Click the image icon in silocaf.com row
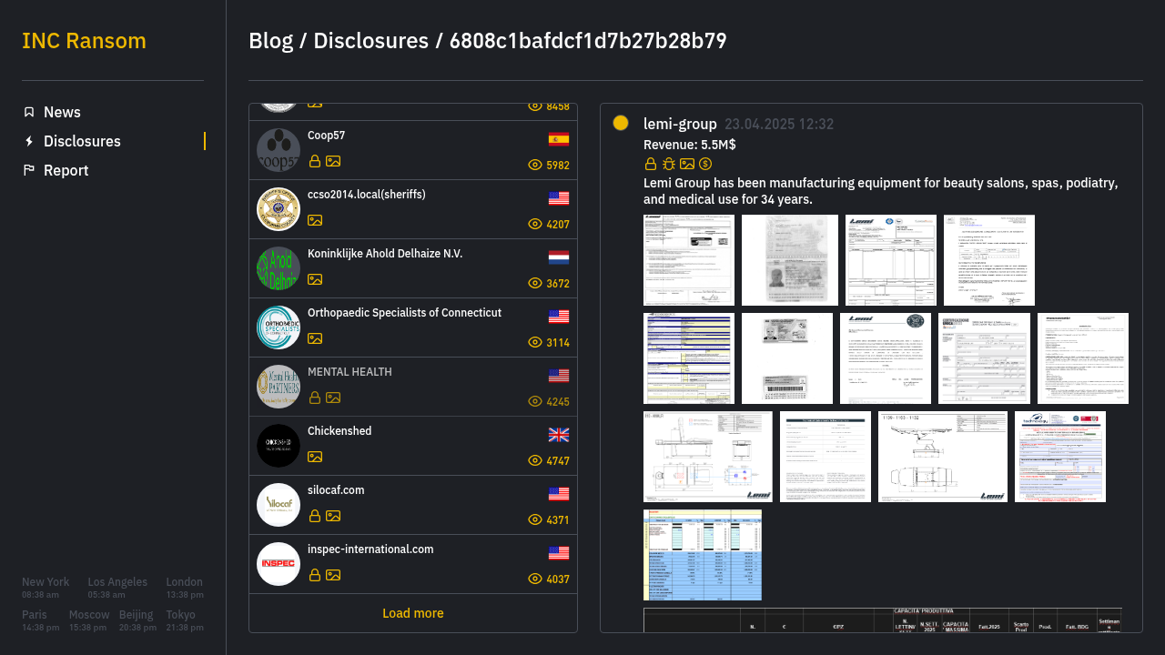Viewport: 1165px width, 655px height. tap(333, 516)
